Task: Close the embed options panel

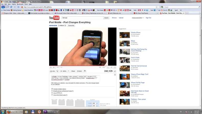Action: [115, 75]
